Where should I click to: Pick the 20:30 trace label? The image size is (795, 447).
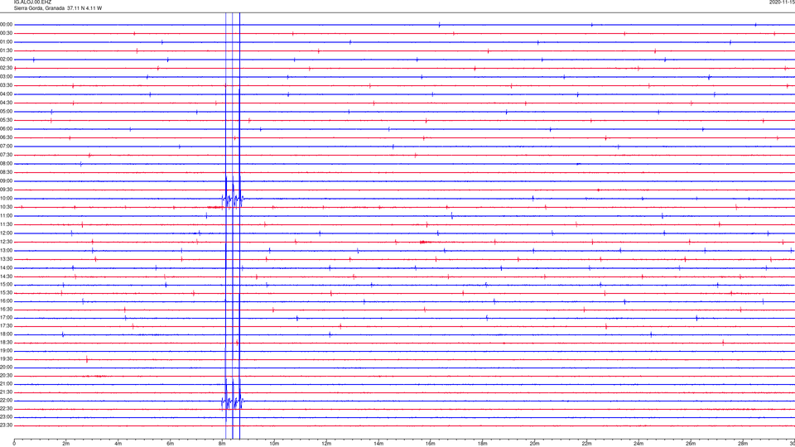[7, 376]
